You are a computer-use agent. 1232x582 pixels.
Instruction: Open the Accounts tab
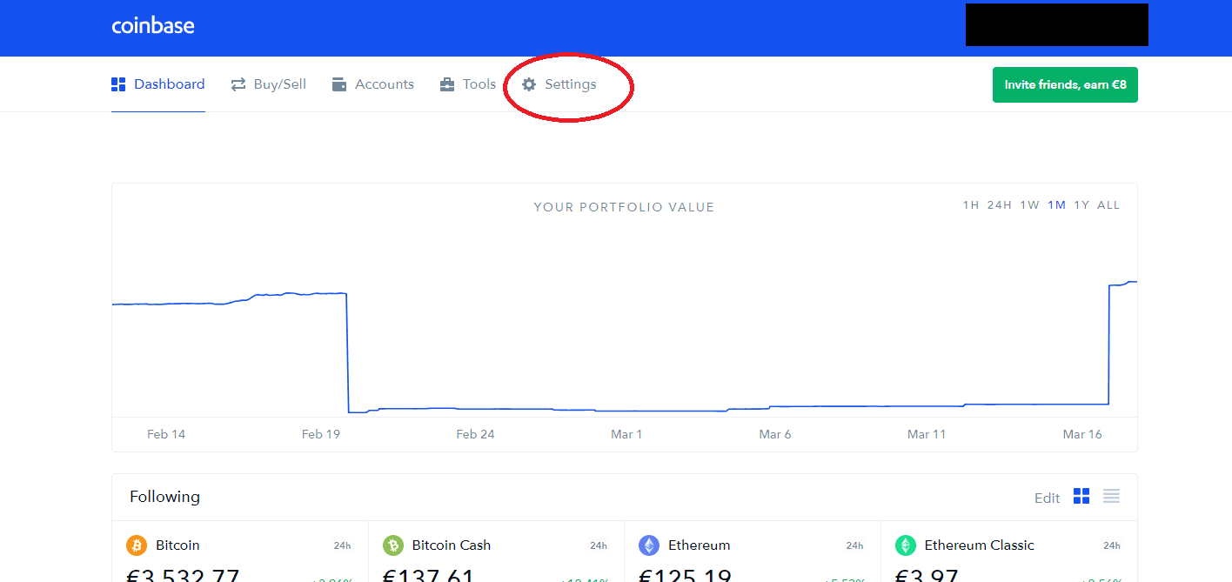coord(384,84)
